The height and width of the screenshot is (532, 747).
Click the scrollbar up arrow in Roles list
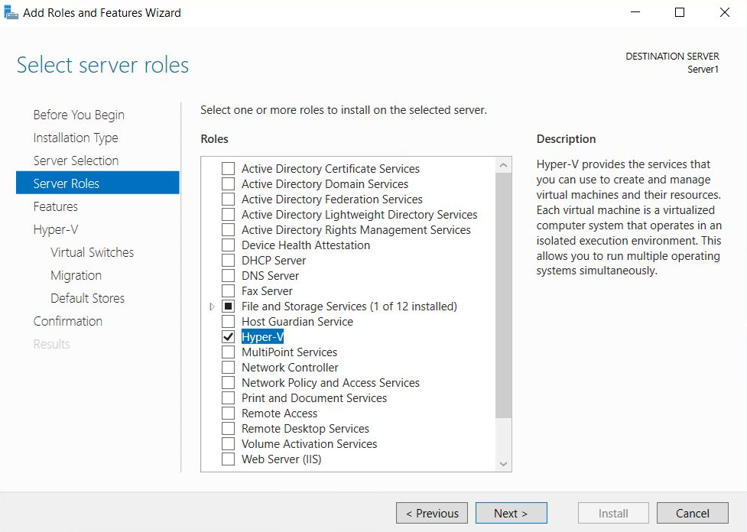coord(503,164)
